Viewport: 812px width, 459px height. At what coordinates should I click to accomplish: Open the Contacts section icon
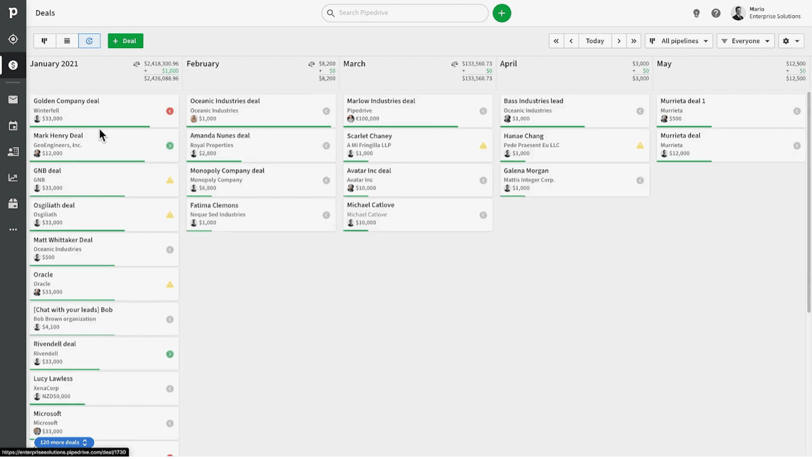point(14,151)
